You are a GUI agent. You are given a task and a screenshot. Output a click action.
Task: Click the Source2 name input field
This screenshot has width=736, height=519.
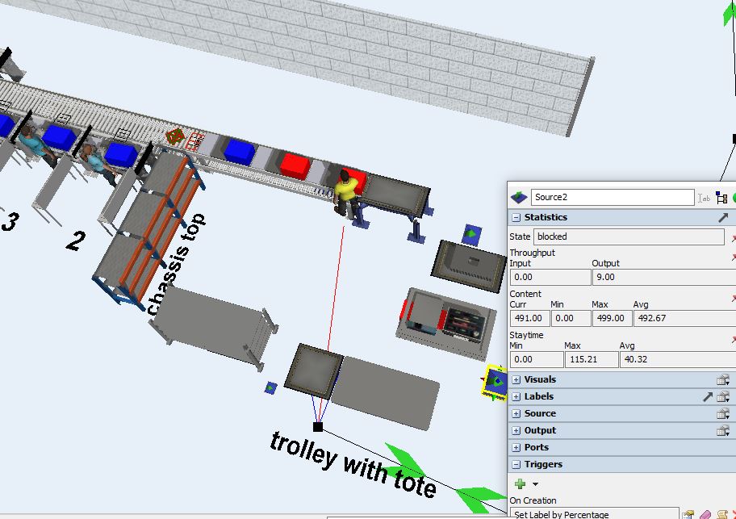612,198
